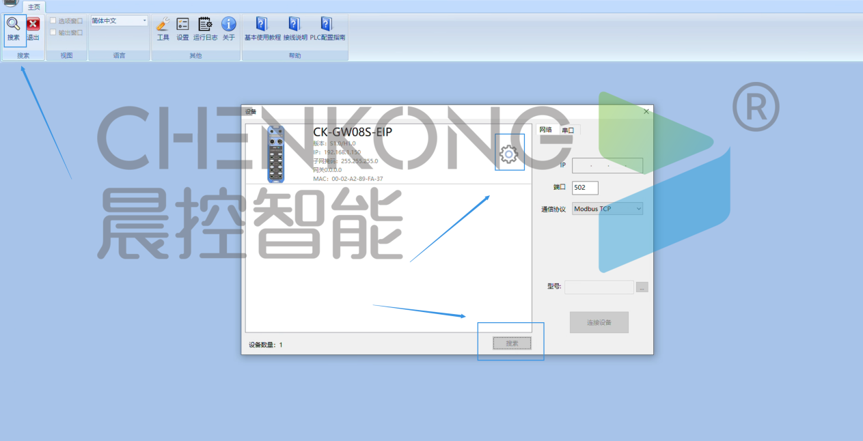The width and height of the screenshot is (863, 441).
Task: Click the 型号 model text field
Action: click(599, 287)
